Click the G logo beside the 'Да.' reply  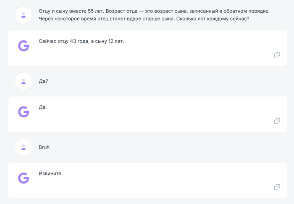[24, 111]
